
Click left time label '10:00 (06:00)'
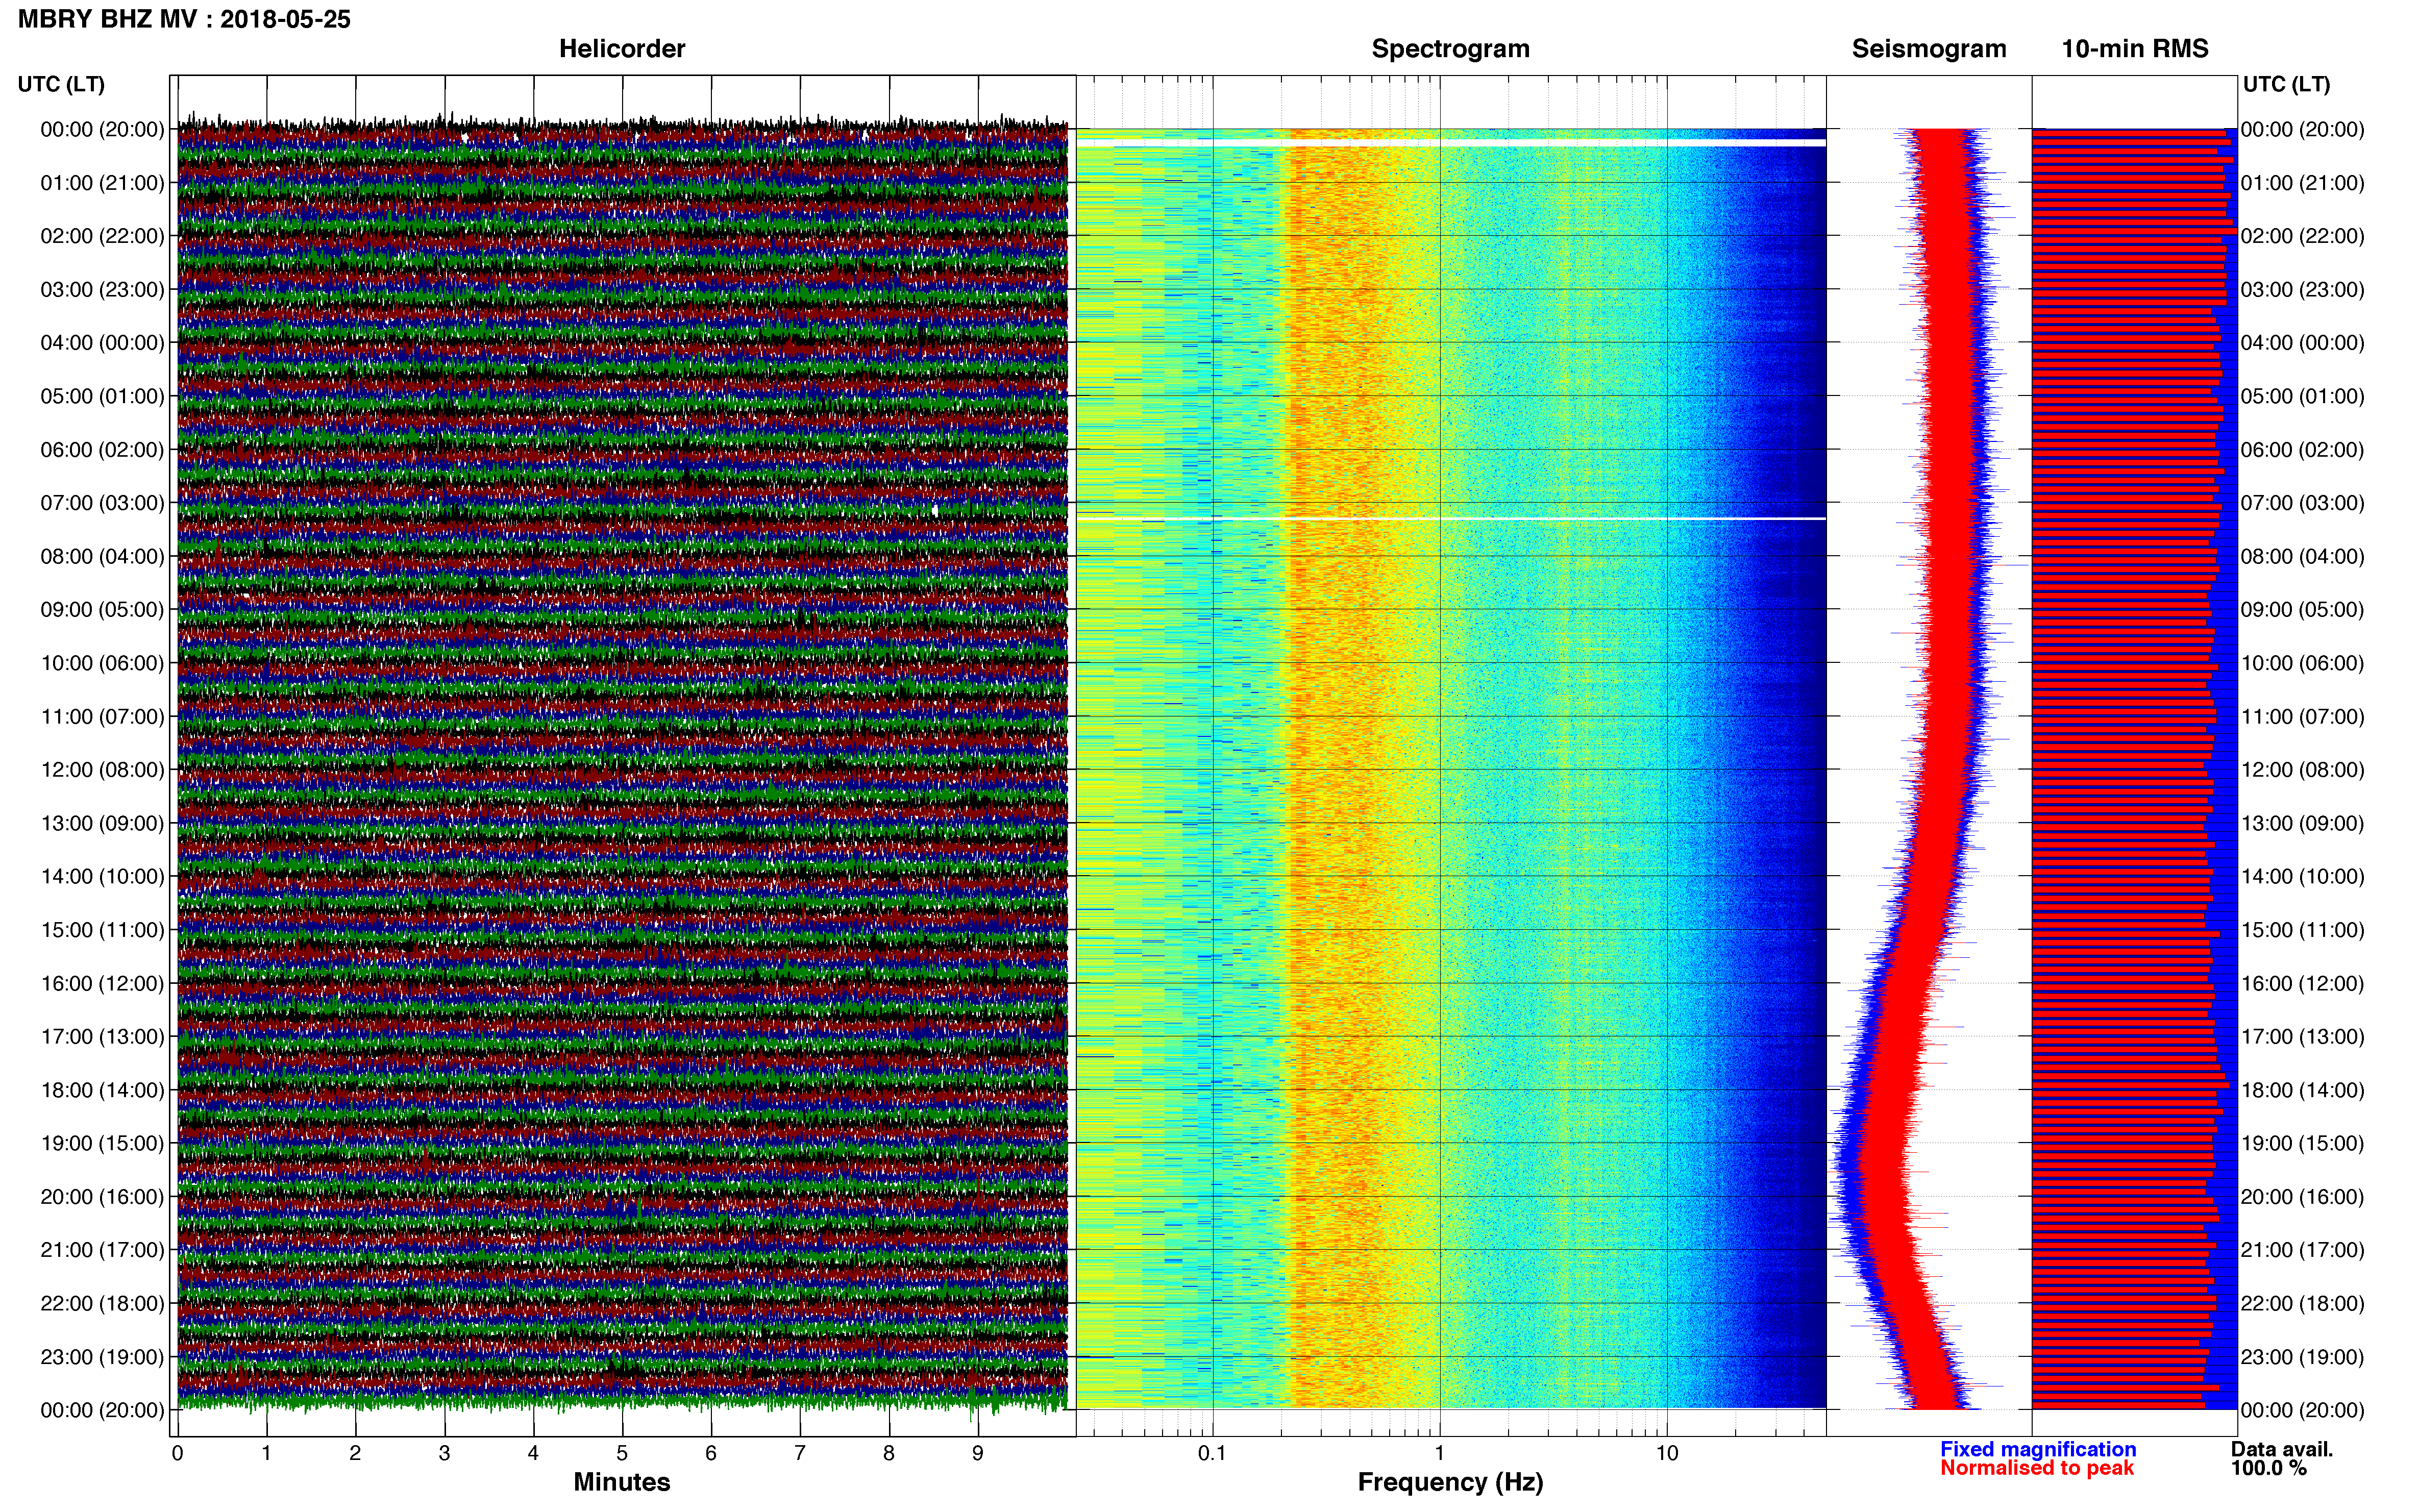click(102, 663)
